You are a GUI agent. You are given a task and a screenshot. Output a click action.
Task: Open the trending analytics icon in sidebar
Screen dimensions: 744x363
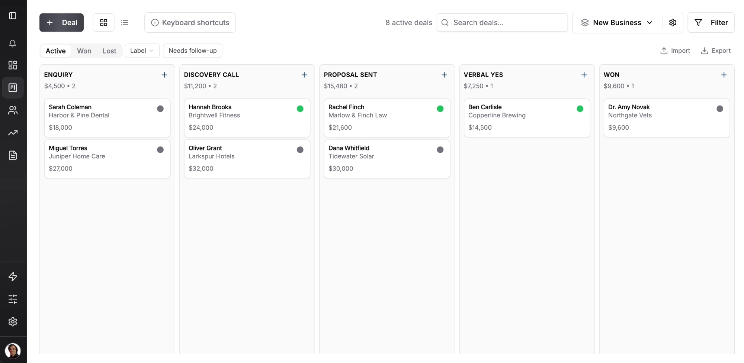point(13,133)
